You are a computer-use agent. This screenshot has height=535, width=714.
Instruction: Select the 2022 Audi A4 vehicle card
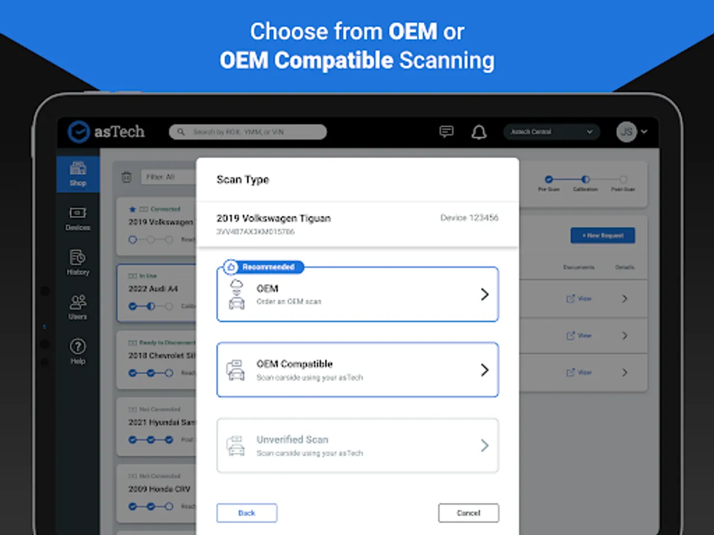click(x=156, y=294)
